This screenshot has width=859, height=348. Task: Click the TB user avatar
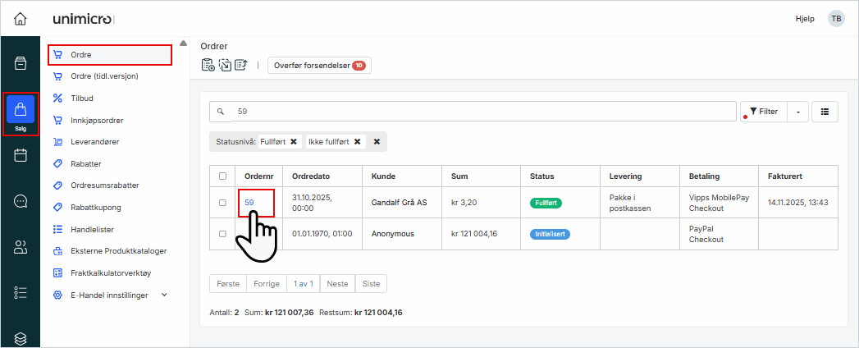tap(835, 18)
